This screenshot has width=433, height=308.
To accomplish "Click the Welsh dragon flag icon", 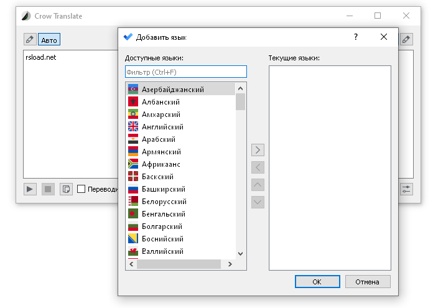I will 133,251.
